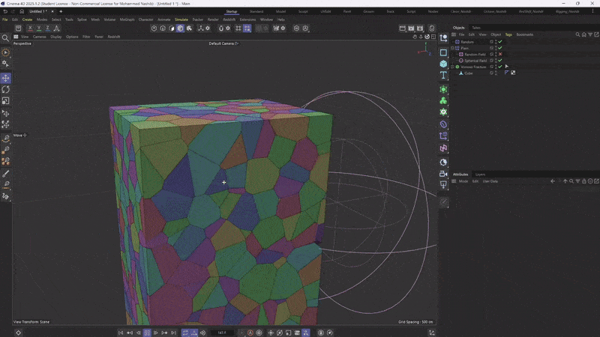Switch to the Takes tab
Image resolution: width=600 pixels, height=337 pixels.
476,28
